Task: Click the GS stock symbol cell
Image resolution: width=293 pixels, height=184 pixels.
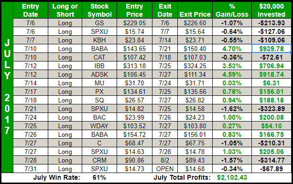Action: click(99, 23)
